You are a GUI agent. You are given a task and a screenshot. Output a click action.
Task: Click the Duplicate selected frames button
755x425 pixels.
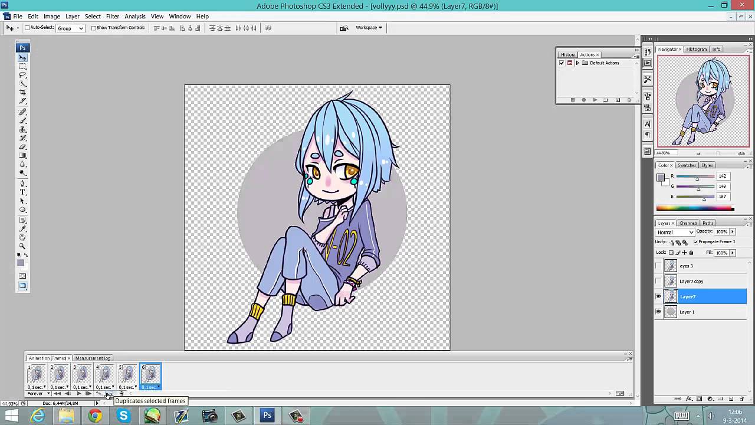point(110,394)
